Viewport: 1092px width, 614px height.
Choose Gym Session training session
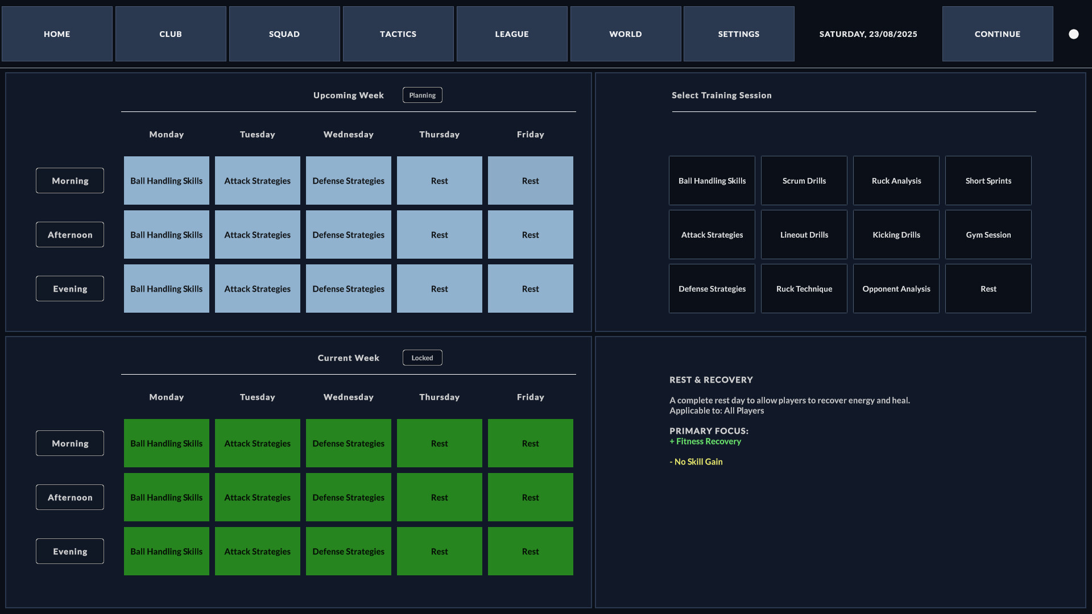tap(988, 235)
